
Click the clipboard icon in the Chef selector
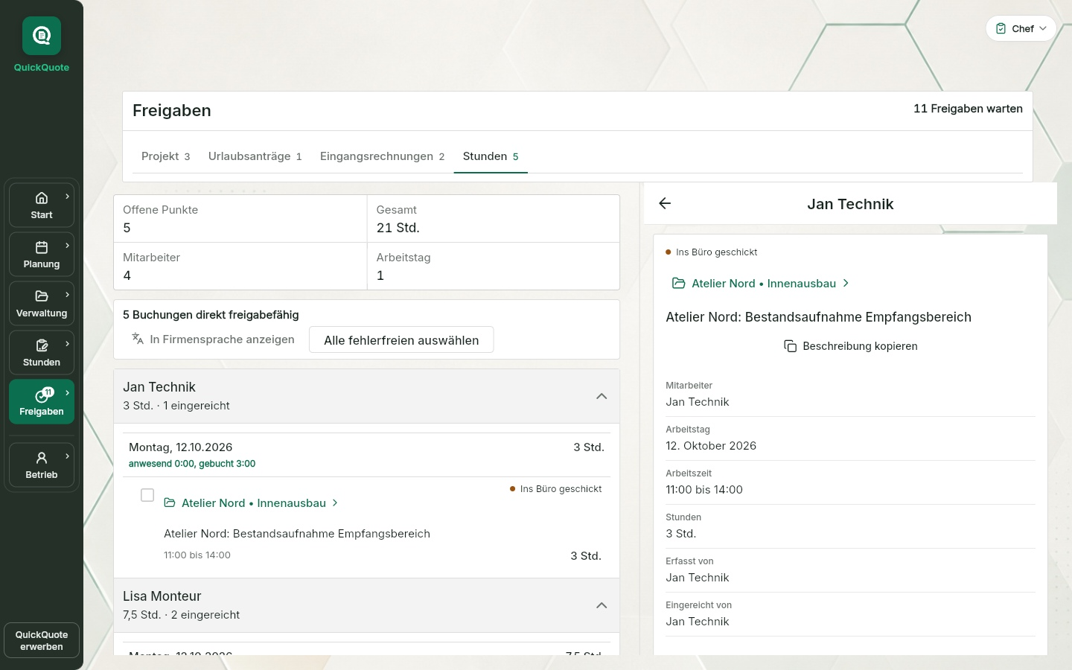point(1001,28)
